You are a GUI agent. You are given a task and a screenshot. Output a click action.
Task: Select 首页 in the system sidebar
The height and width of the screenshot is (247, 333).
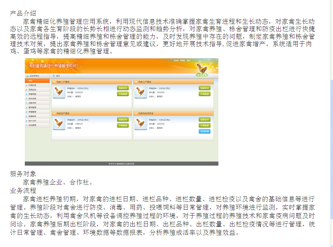[37, 81]
